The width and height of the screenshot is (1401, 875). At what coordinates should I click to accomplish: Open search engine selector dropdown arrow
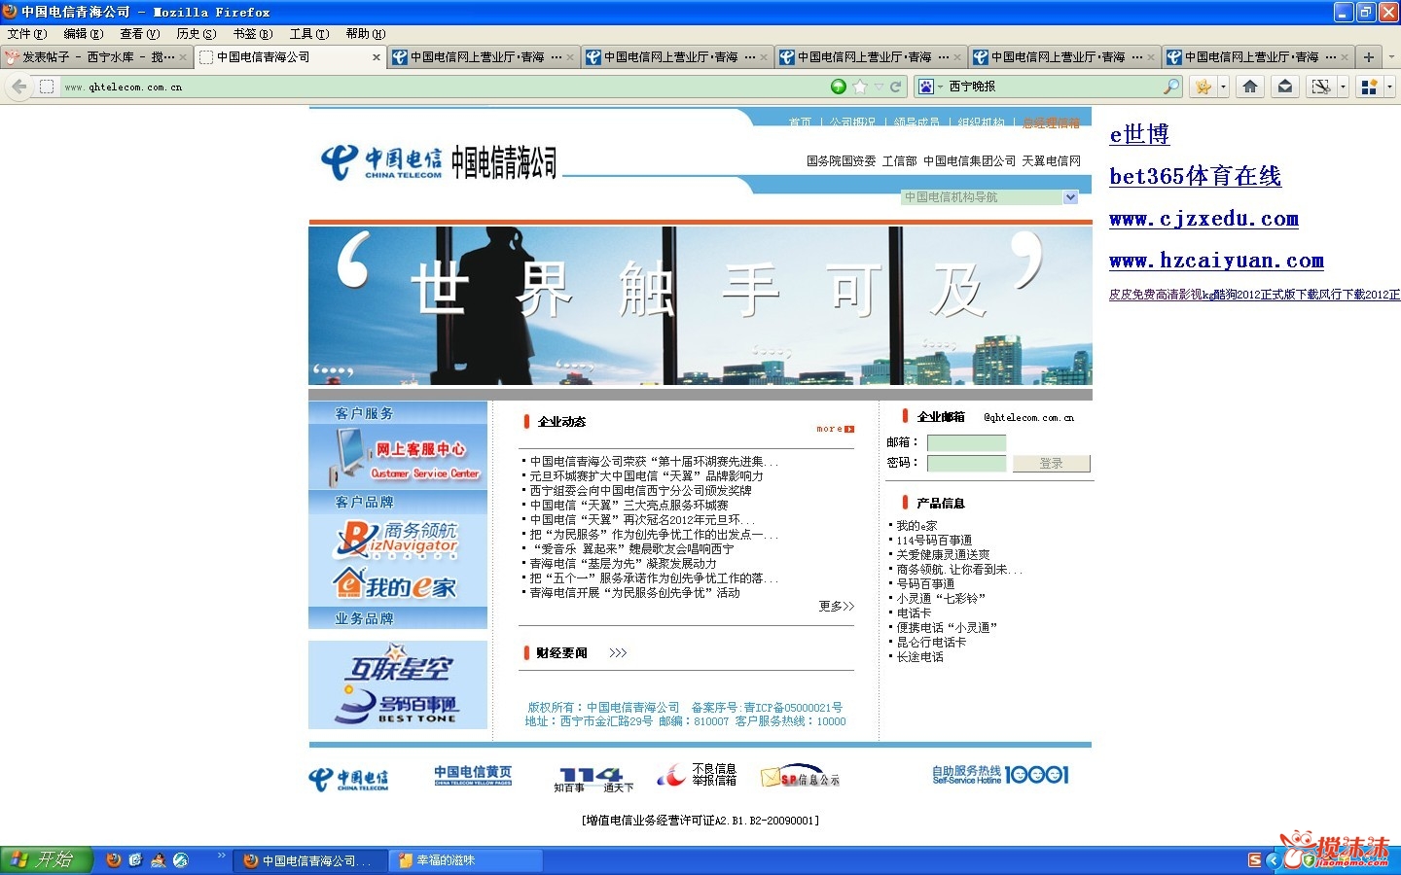(940, 87)
